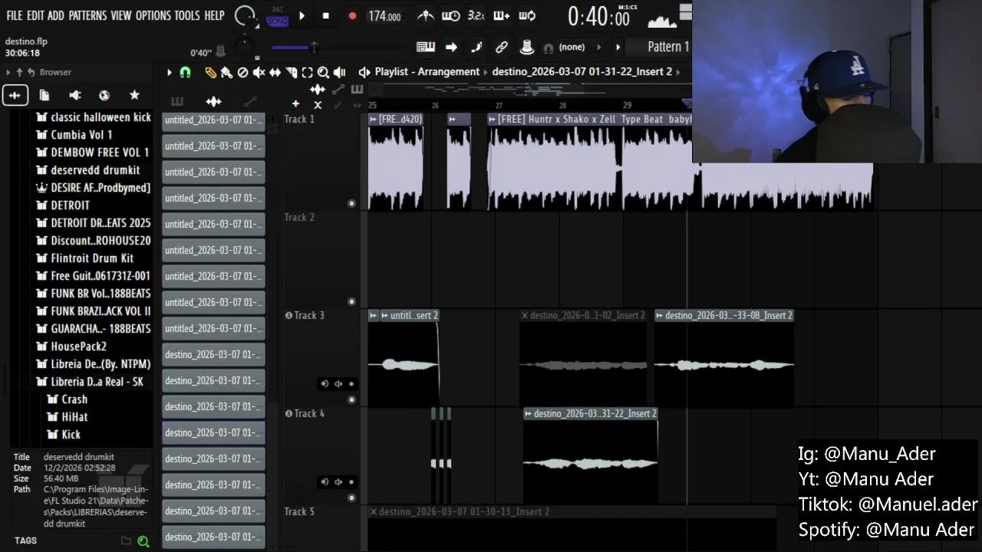This screenshot has width=982, height=552.
Task: Show online library globe tab
Action: click(104, 95)
